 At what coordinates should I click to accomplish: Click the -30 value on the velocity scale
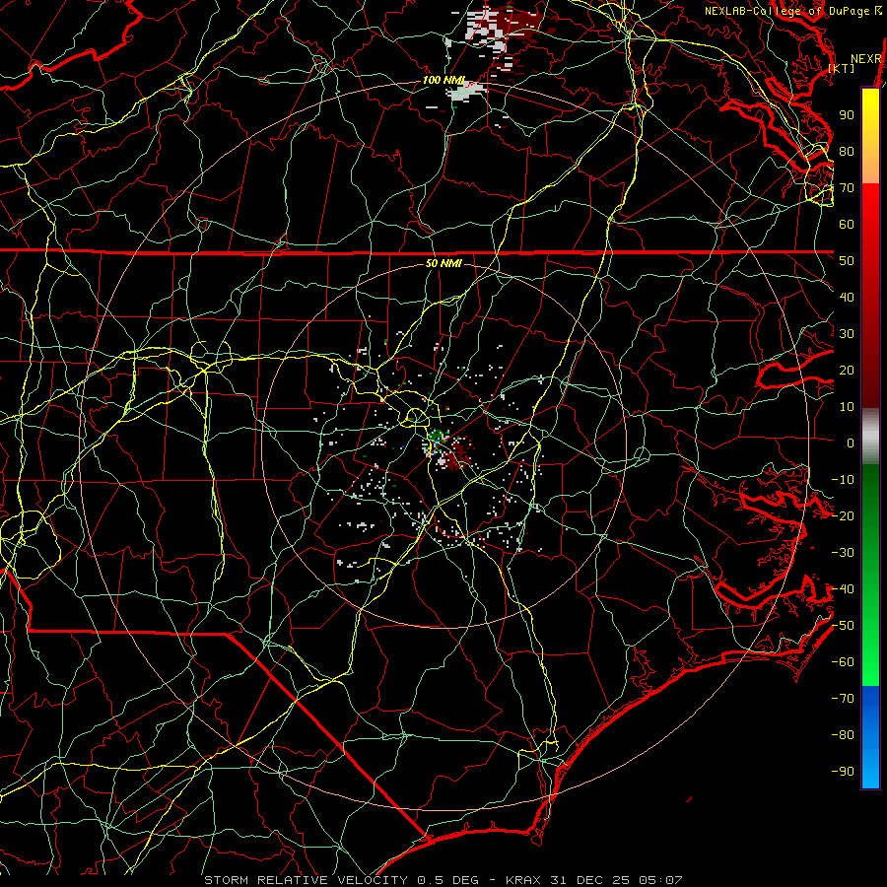tap(843, 553)
